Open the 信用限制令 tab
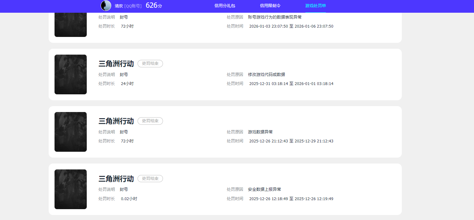474x220 pixels. click(270, 6)
